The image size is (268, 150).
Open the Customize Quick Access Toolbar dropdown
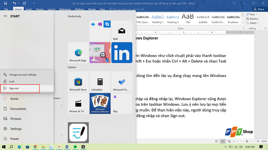pos(34,3)
